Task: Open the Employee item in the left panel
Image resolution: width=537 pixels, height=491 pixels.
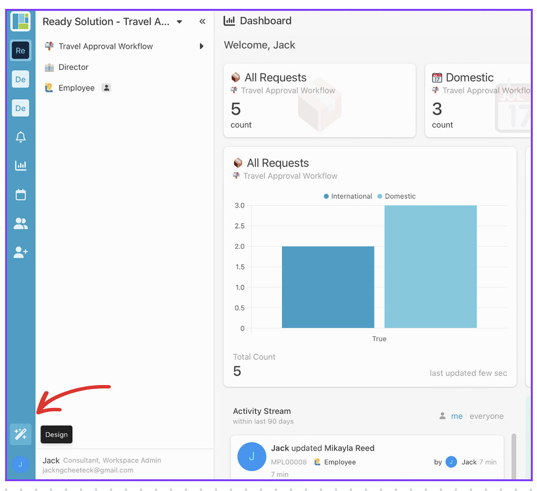Action: coord(77,88)
